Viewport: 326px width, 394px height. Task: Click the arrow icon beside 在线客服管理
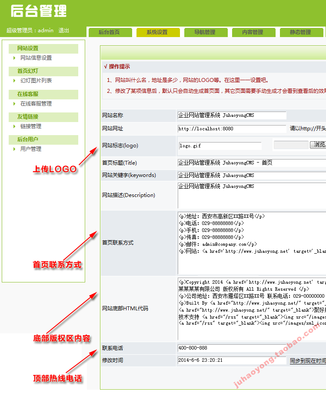(14, 104)
